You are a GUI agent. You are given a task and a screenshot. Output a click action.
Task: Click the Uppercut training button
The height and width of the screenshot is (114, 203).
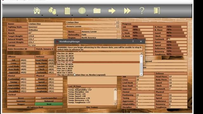coord(13,73)
